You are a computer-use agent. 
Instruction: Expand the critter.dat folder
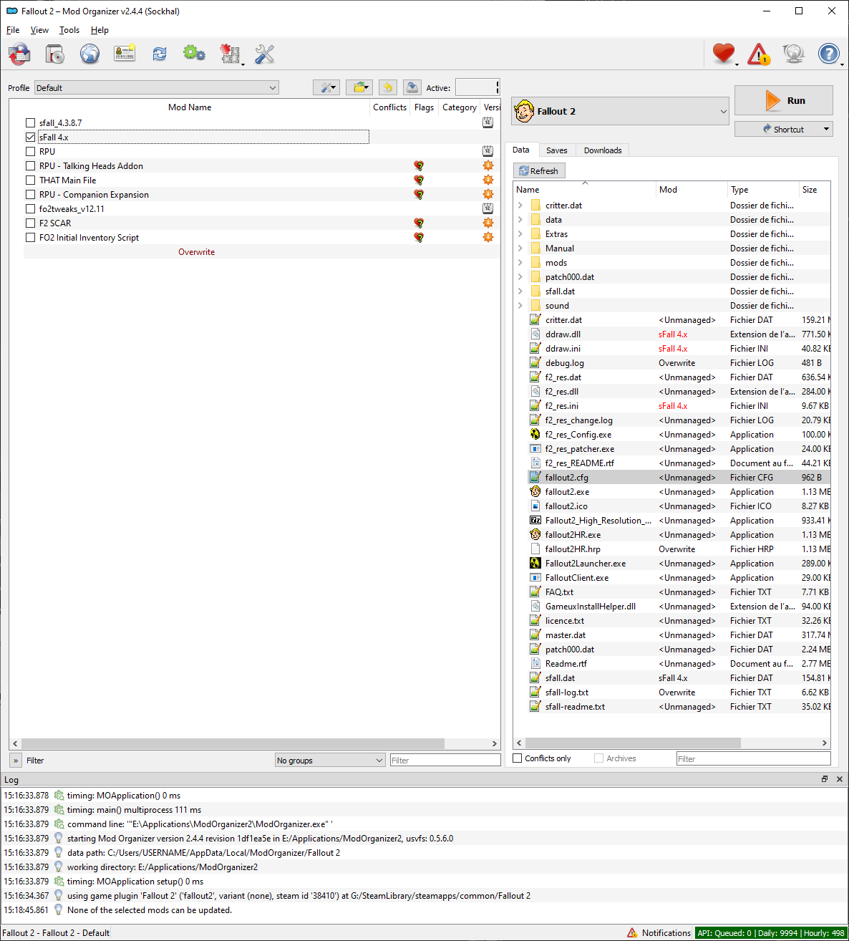tap(520, 206)
